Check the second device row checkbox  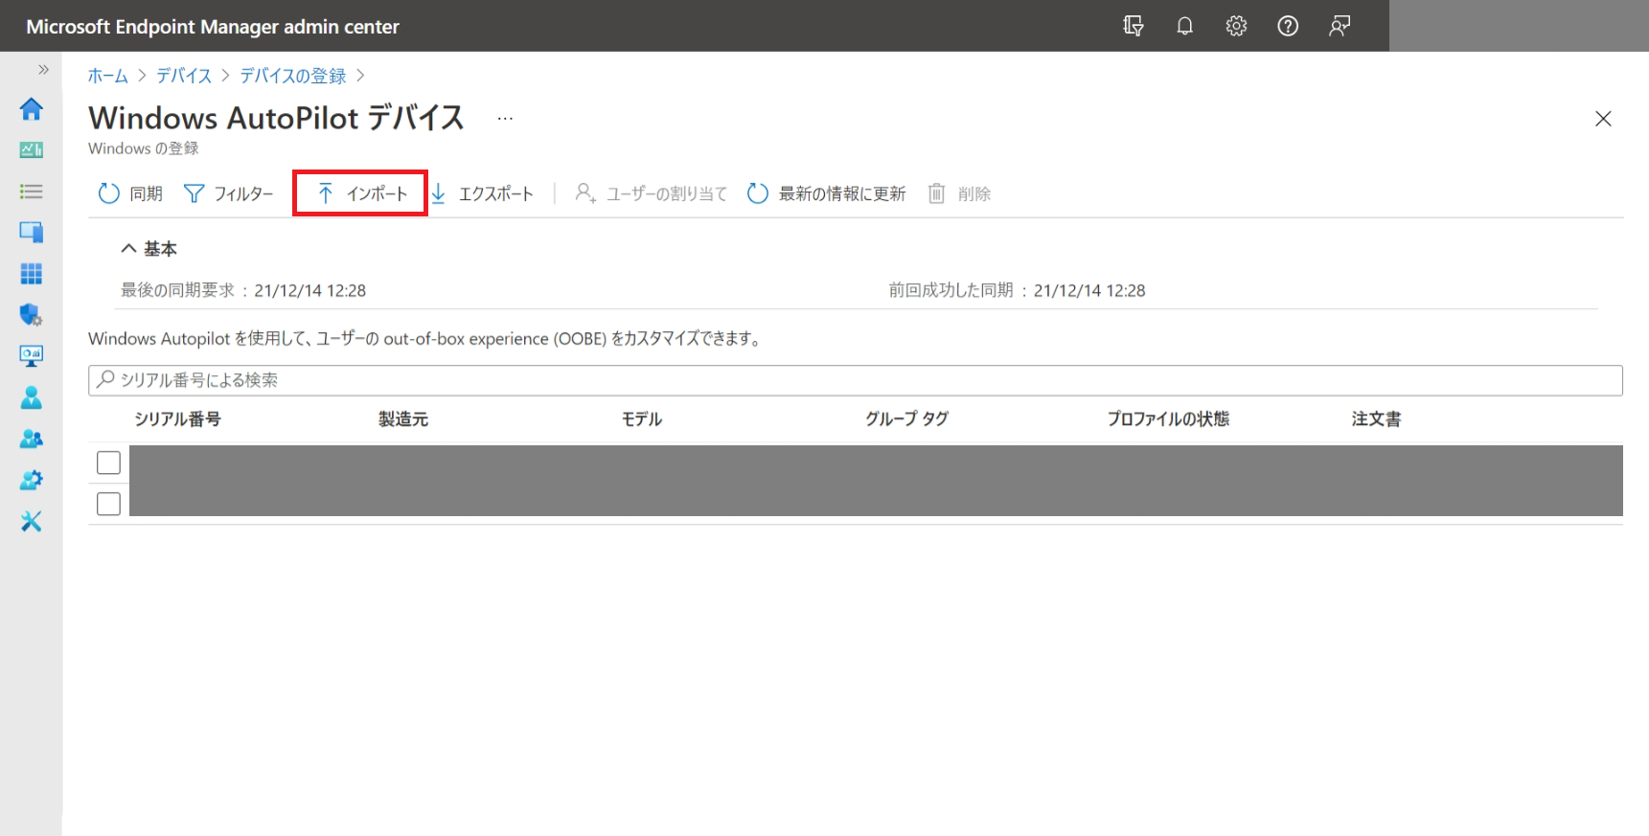pos(108,504)
